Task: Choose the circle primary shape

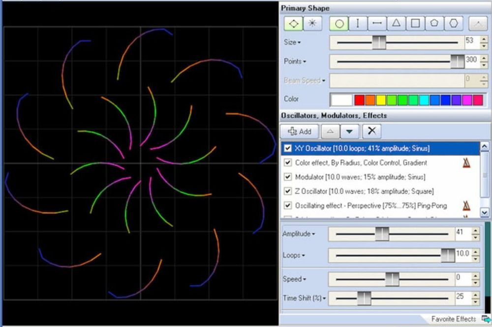Action: [339, 24]
